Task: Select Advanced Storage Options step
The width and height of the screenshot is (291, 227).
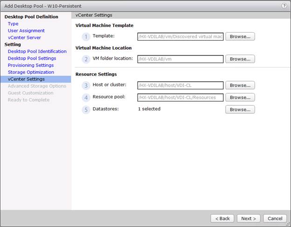Action: (x=37, y=86)
